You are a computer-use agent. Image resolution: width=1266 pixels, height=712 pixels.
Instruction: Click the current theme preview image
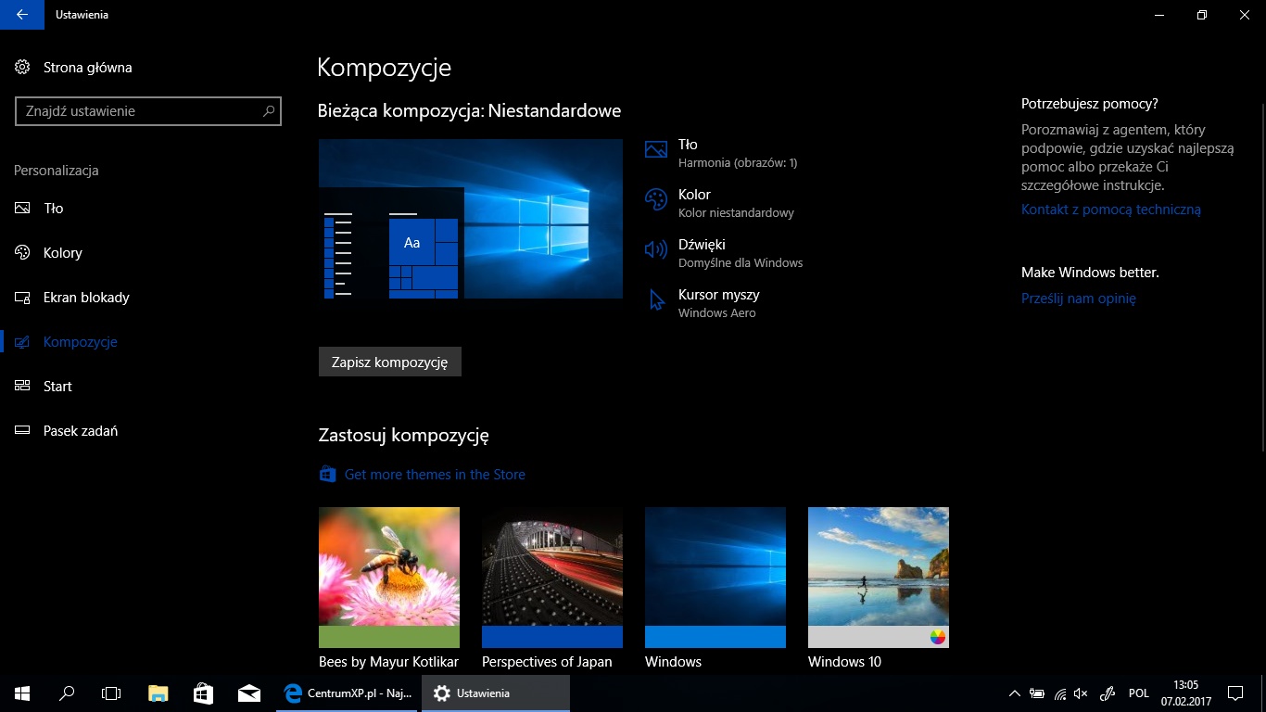[x=471, y=219]
